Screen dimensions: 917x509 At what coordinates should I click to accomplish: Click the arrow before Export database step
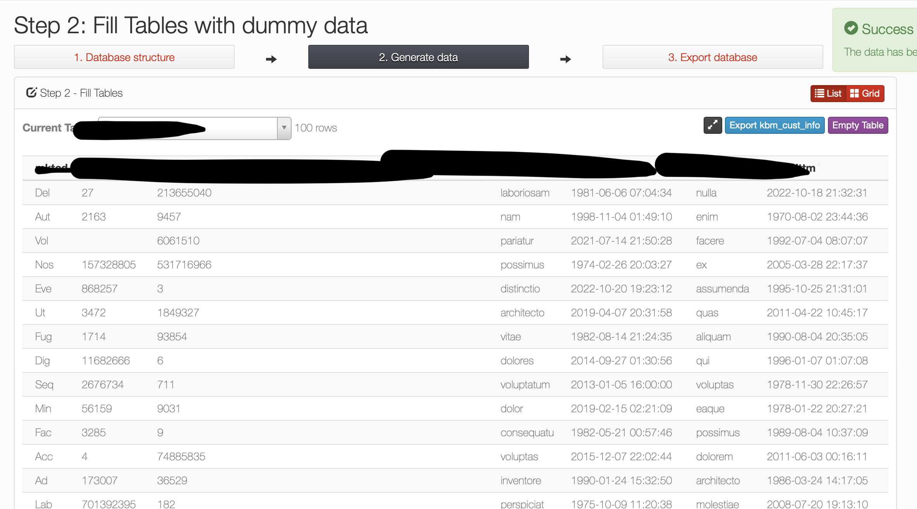565,59
